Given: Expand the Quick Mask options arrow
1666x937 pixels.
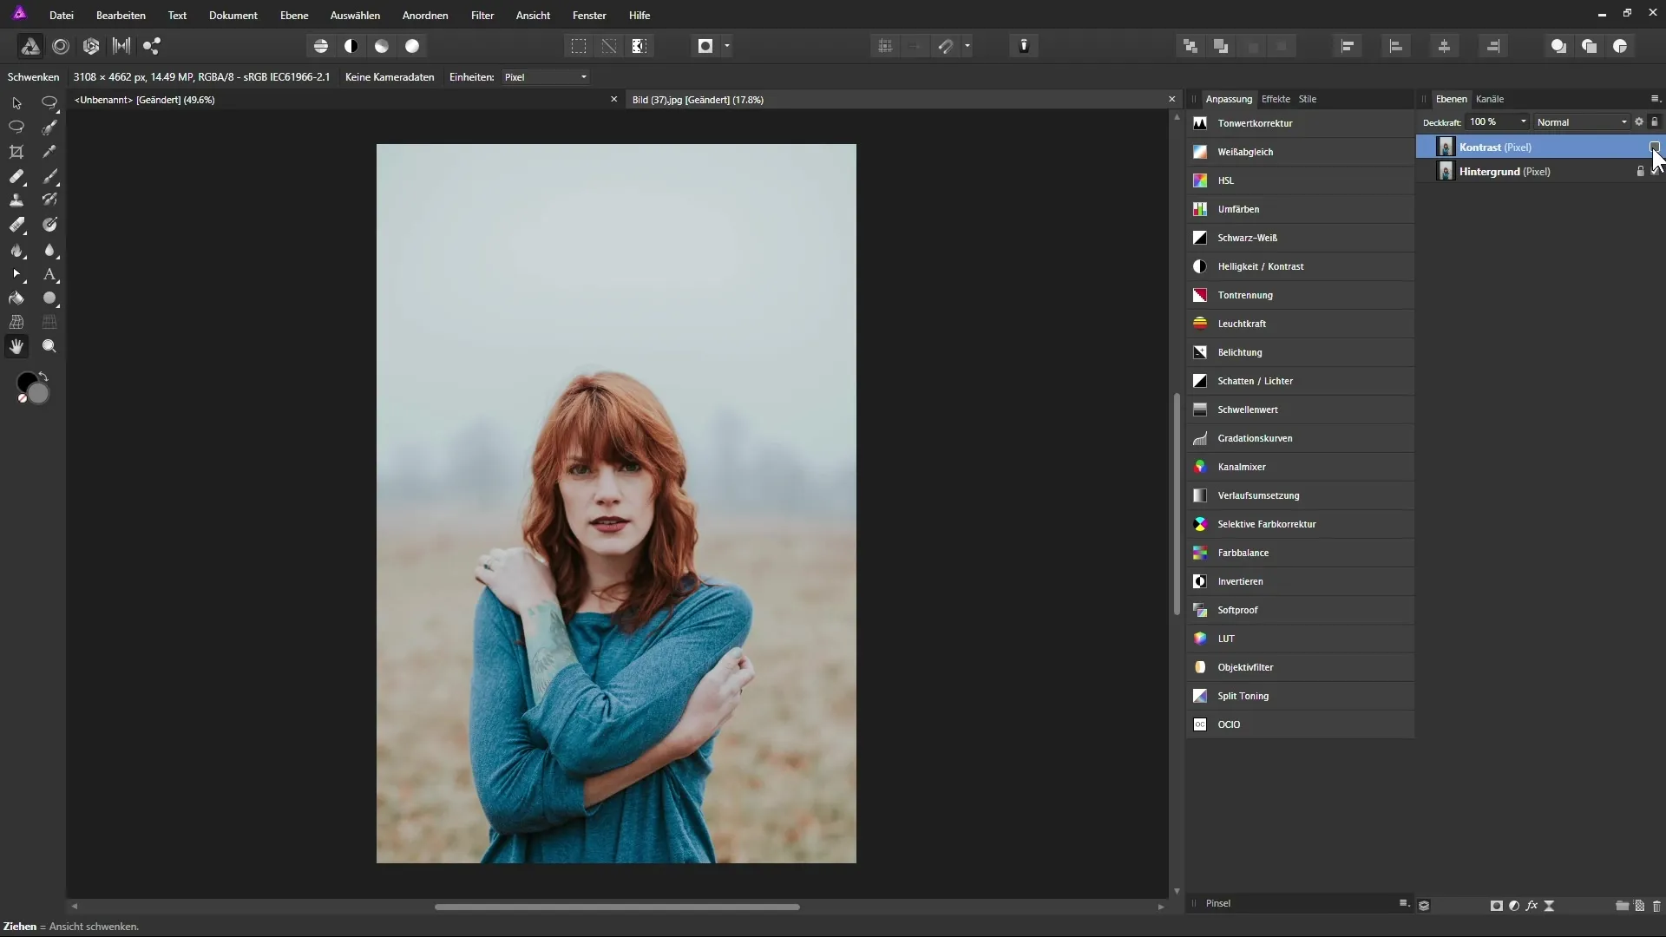Looking at the screenshot, I should point(727,46).
